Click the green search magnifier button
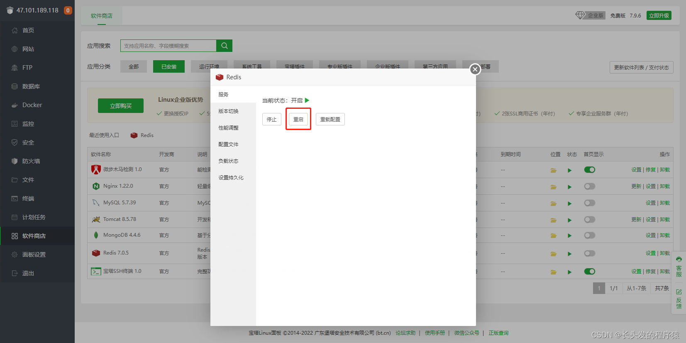Viewport: 686px width, 343px height. pos(225,46)
